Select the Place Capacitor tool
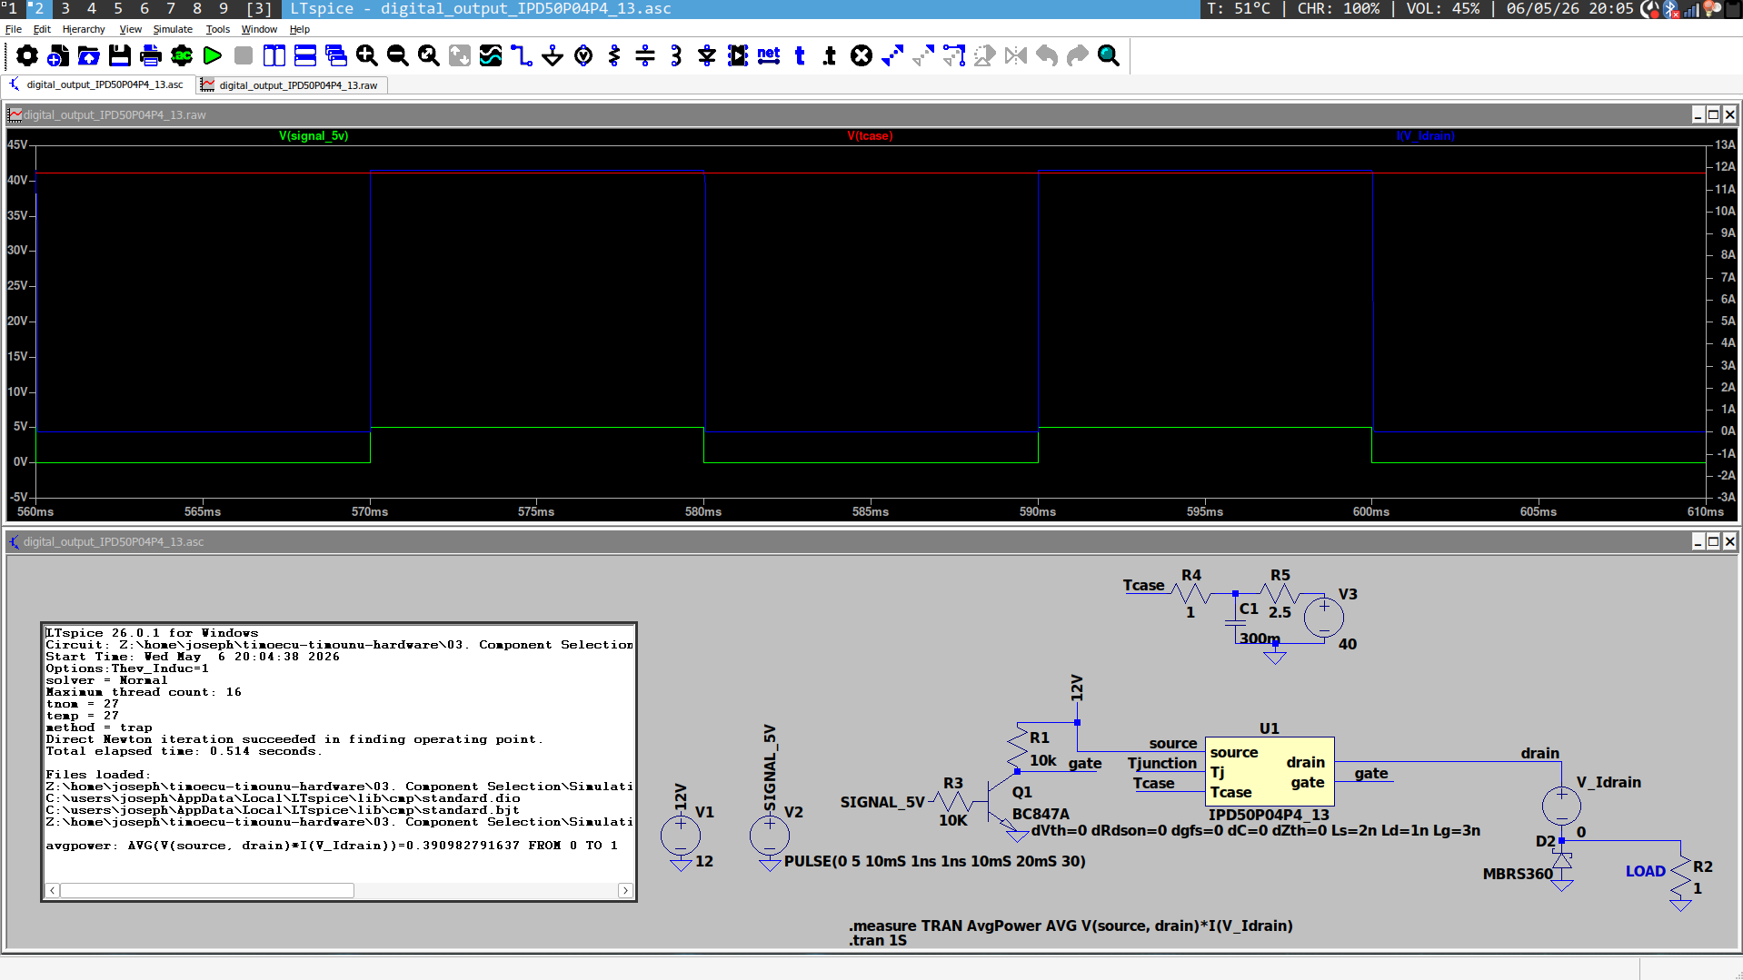 pos(645,56)
